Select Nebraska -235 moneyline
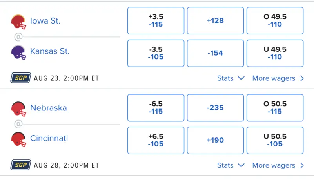The width and height of the screenshot is (314, 179). (215, 108)
